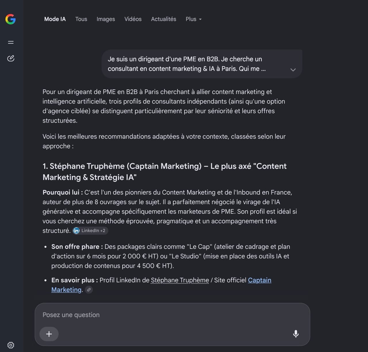
Task: Switch to the Actualités tab
Action: [x=164, y=19]
